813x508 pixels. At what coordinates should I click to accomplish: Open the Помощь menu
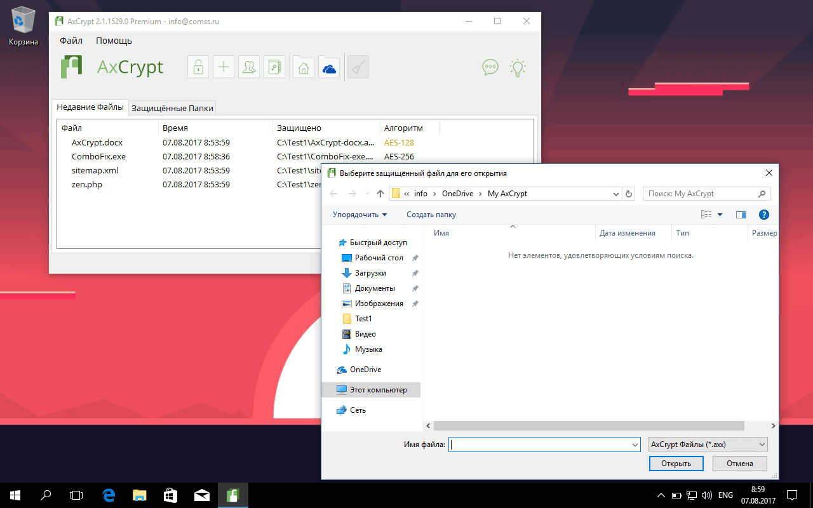[114, 41]
